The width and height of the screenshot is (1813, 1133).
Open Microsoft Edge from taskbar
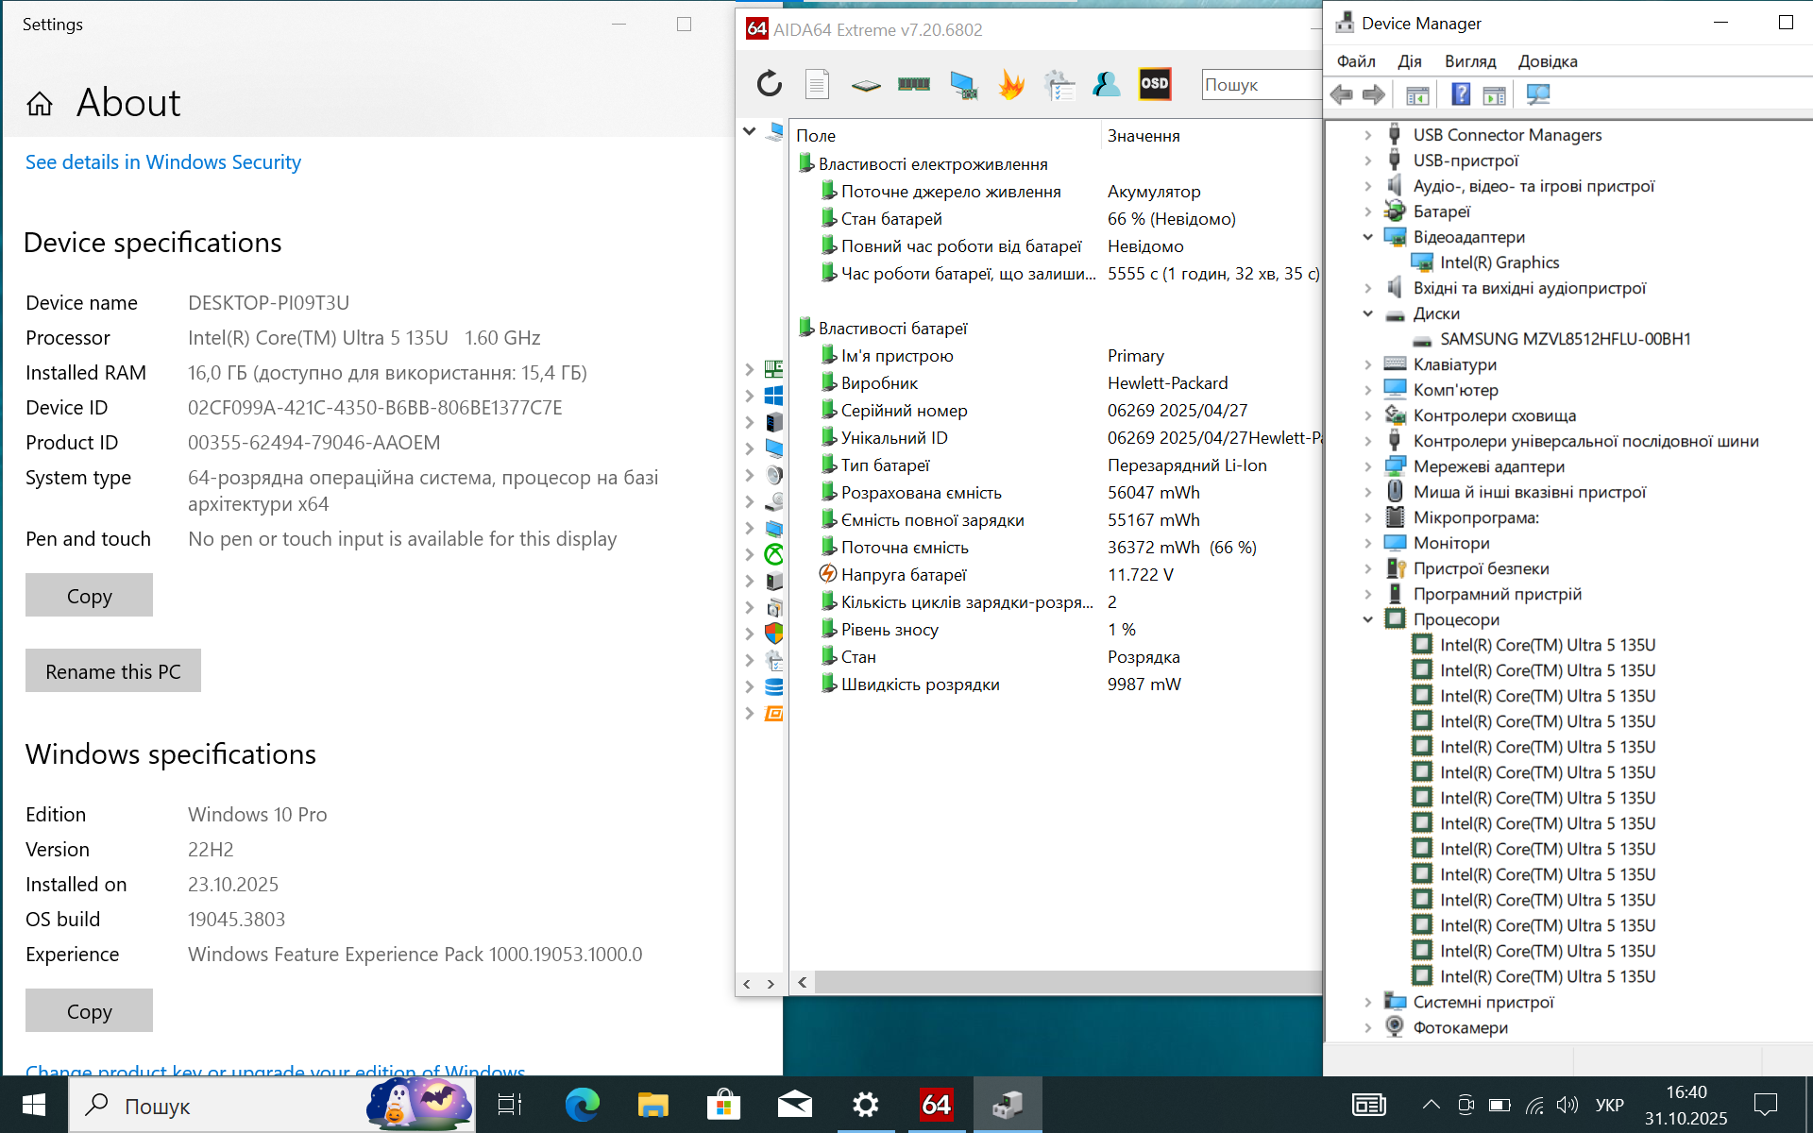582,1105
